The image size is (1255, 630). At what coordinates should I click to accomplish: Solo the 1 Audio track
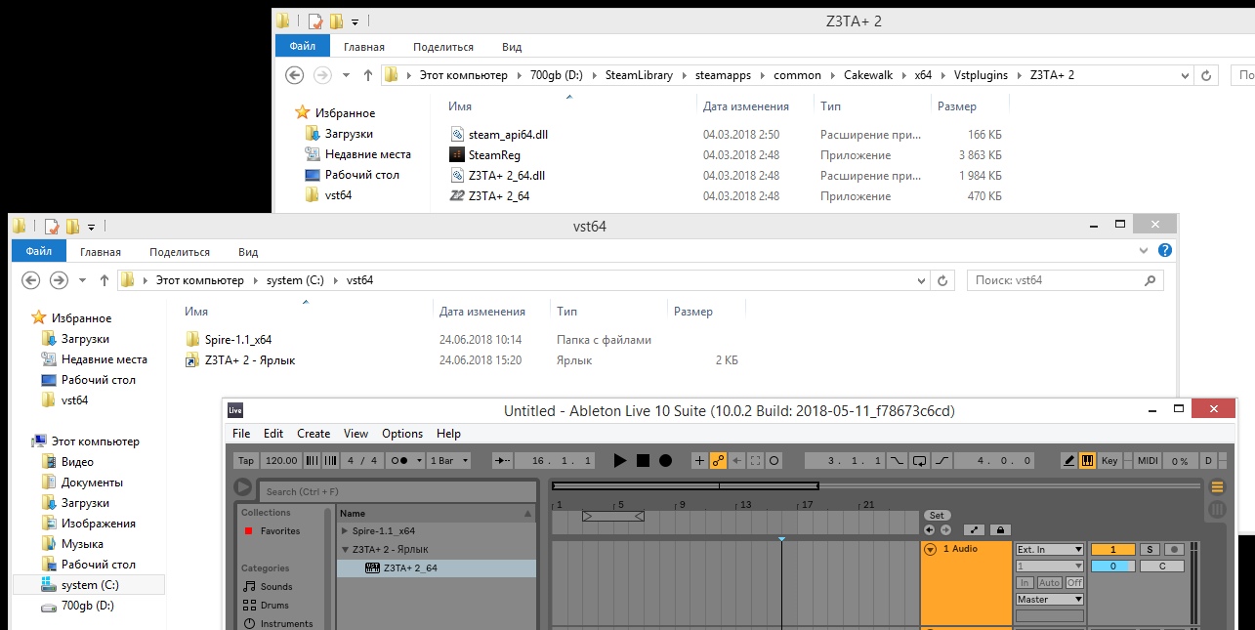[1150, 549]
